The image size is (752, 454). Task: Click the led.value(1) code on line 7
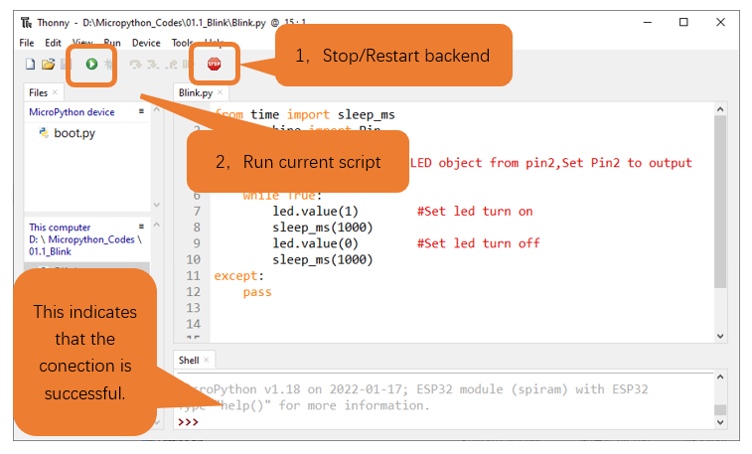(x=315, y=211)
